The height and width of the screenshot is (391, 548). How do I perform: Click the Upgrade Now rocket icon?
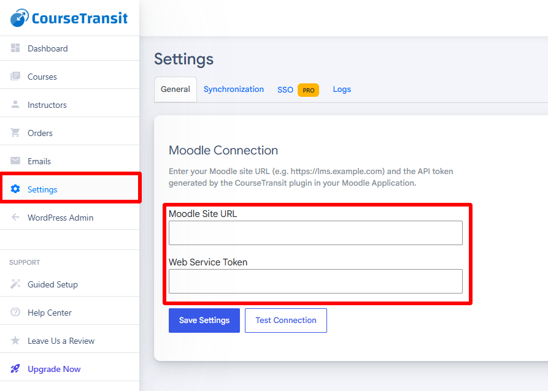tap(15, 368)
